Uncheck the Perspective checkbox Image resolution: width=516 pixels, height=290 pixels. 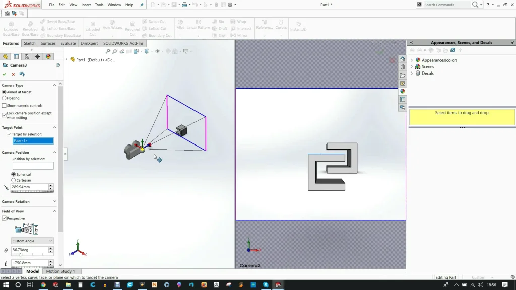point(5,218)
